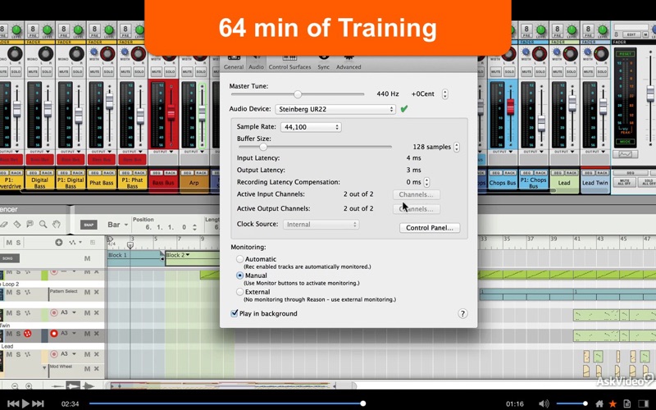Click the speaker volume icon in player bar
This screenshot has width=656, height=410.
544,403
